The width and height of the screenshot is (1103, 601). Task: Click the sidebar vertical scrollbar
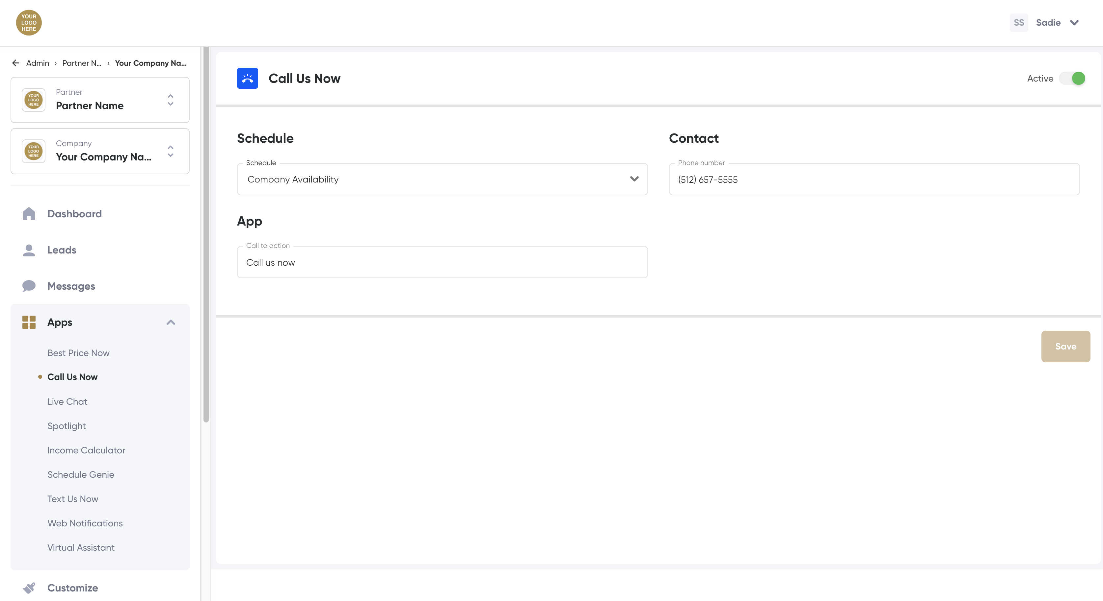click(x=206, y=235)
